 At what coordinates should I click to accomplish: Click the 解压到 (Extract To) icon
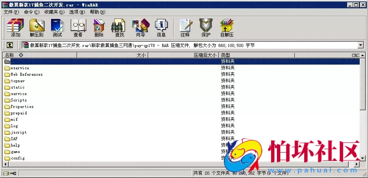point(37,28)
